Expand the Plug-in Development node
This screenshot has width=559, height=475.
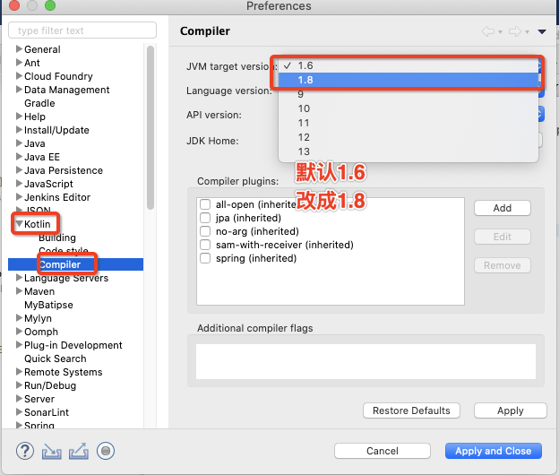[x=19, y=345]
